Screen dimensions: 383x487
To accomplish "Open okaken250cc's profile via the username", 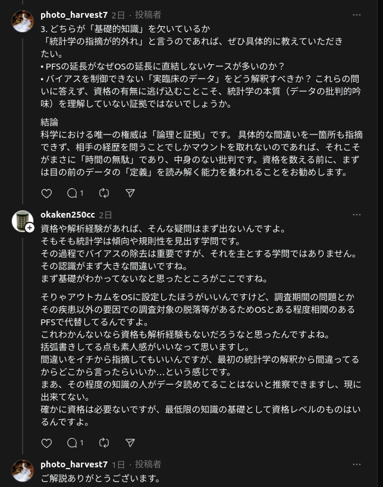I will click(67, 215).
